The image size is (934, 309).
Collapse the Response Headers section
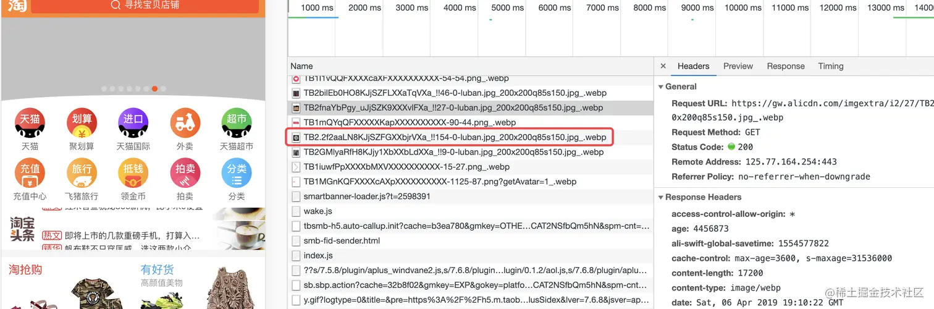(x=661, y=197)
